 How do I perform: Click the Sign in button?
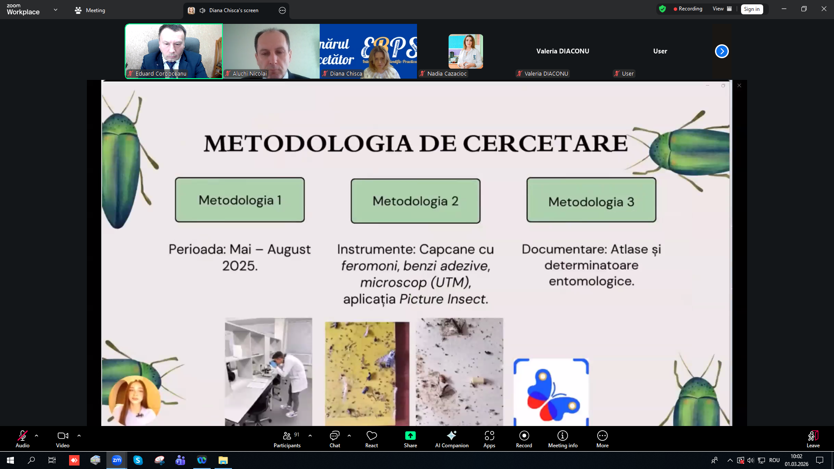[751, 9]
